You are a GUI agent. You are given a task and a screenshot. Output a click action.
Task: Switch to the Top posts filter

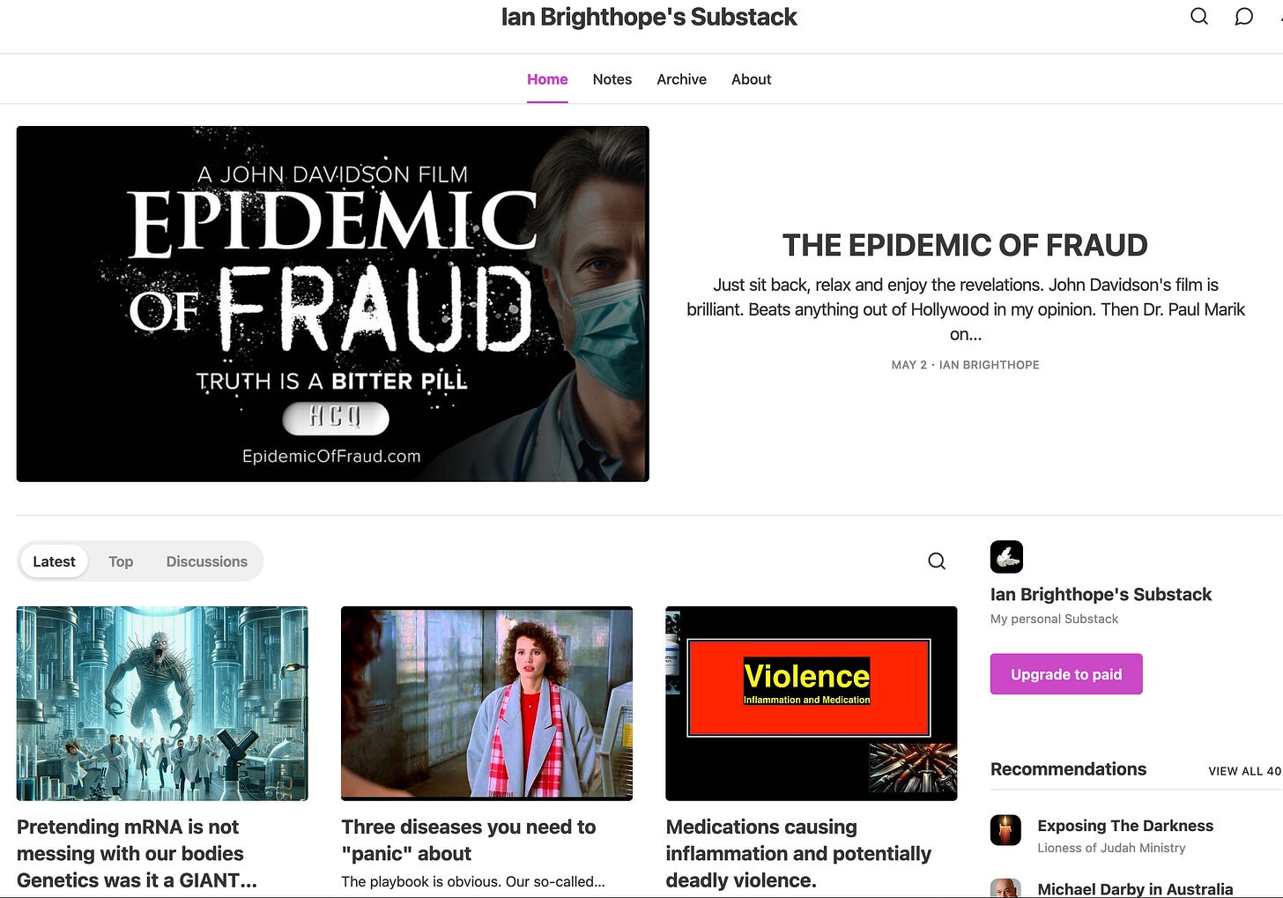(x=121, y=561)
